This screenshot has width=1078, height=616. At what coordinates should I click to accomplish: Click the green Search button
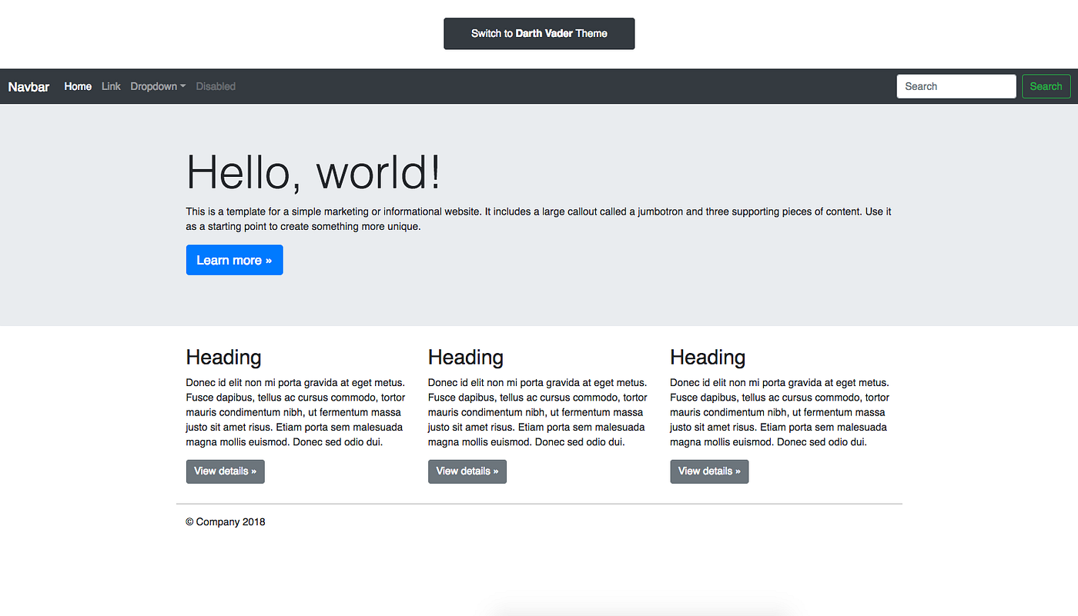[1046, 86]
